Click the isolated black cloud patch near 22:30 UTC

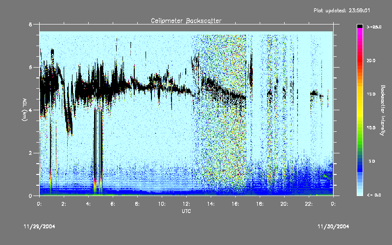tap(314, 94)
